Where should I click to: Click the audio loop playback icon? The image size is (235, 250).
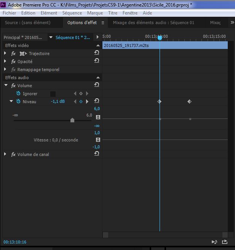(x=214, y=242)
